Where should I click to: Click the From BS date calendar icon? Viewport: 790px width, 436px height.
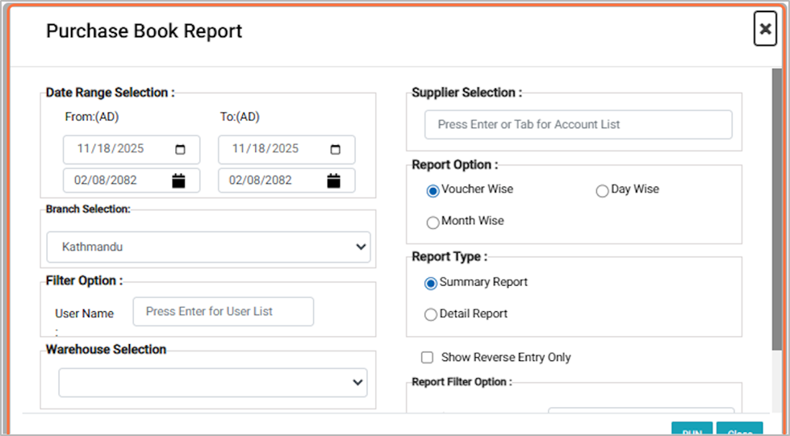(x=179, y=181)
